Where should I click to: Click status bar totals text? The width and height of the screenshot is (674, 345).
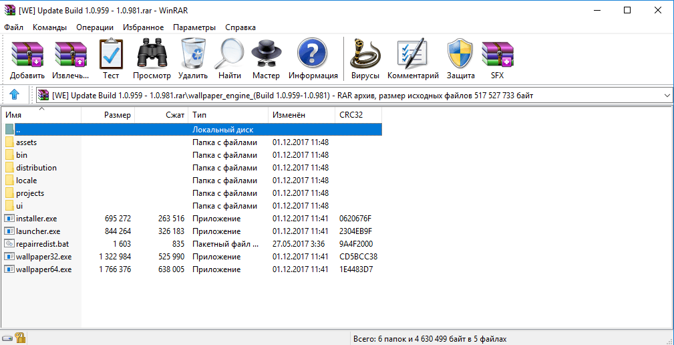coord(430,338)
